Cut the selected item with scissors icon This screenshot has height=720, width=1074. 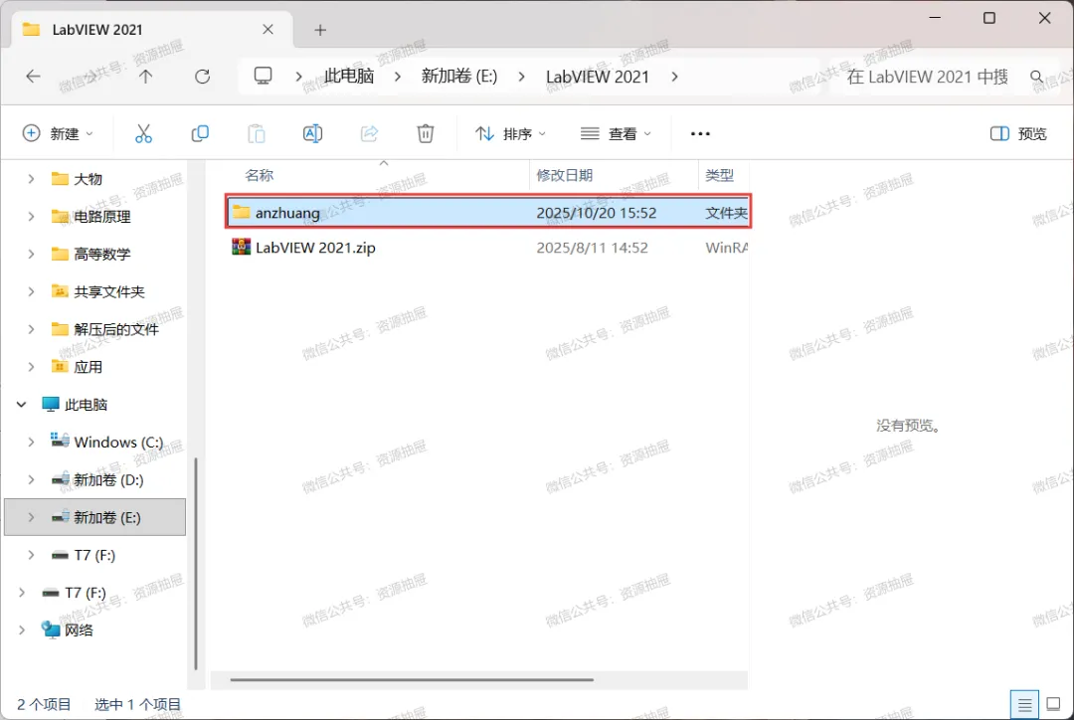click(143, 133)
